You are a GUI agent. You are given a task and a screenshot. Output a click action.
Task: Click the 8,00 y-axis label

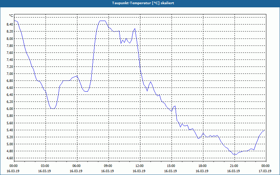point(10,38)
